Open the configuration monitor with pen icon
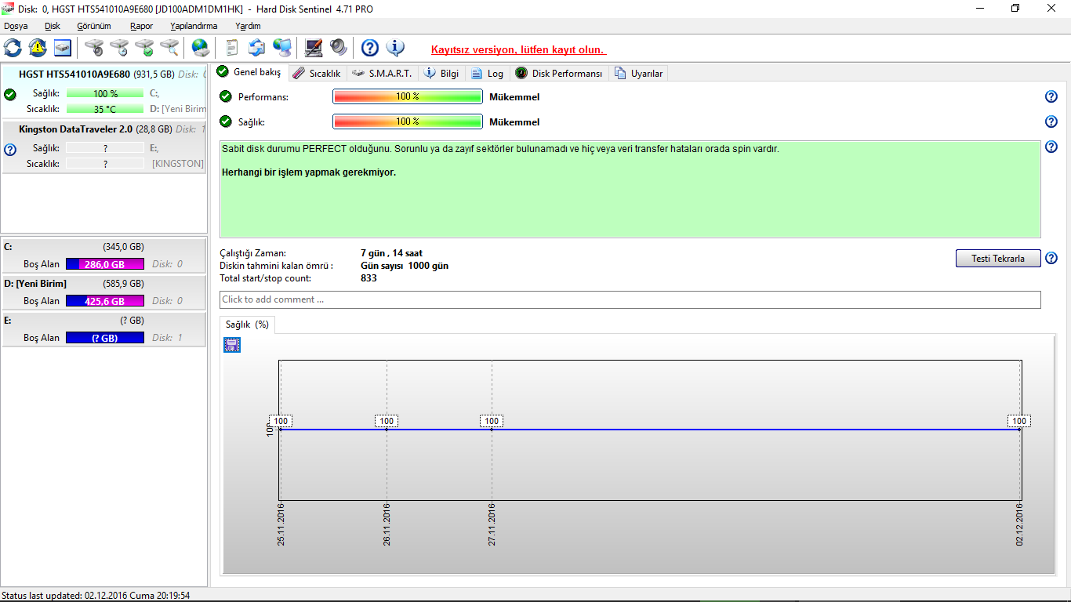 pos(314,48)
